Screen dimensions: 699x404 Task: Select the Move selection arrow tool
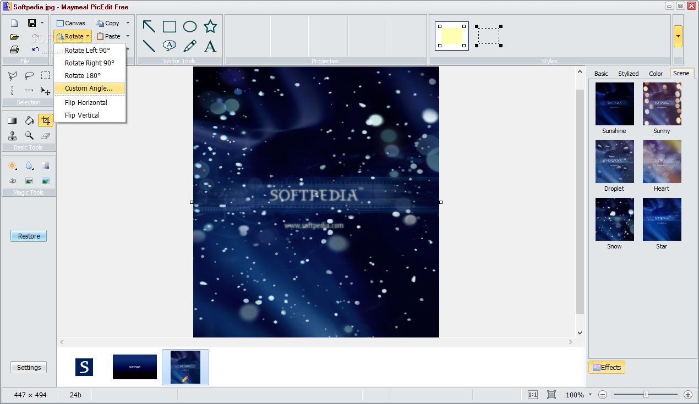coord(46,91)
